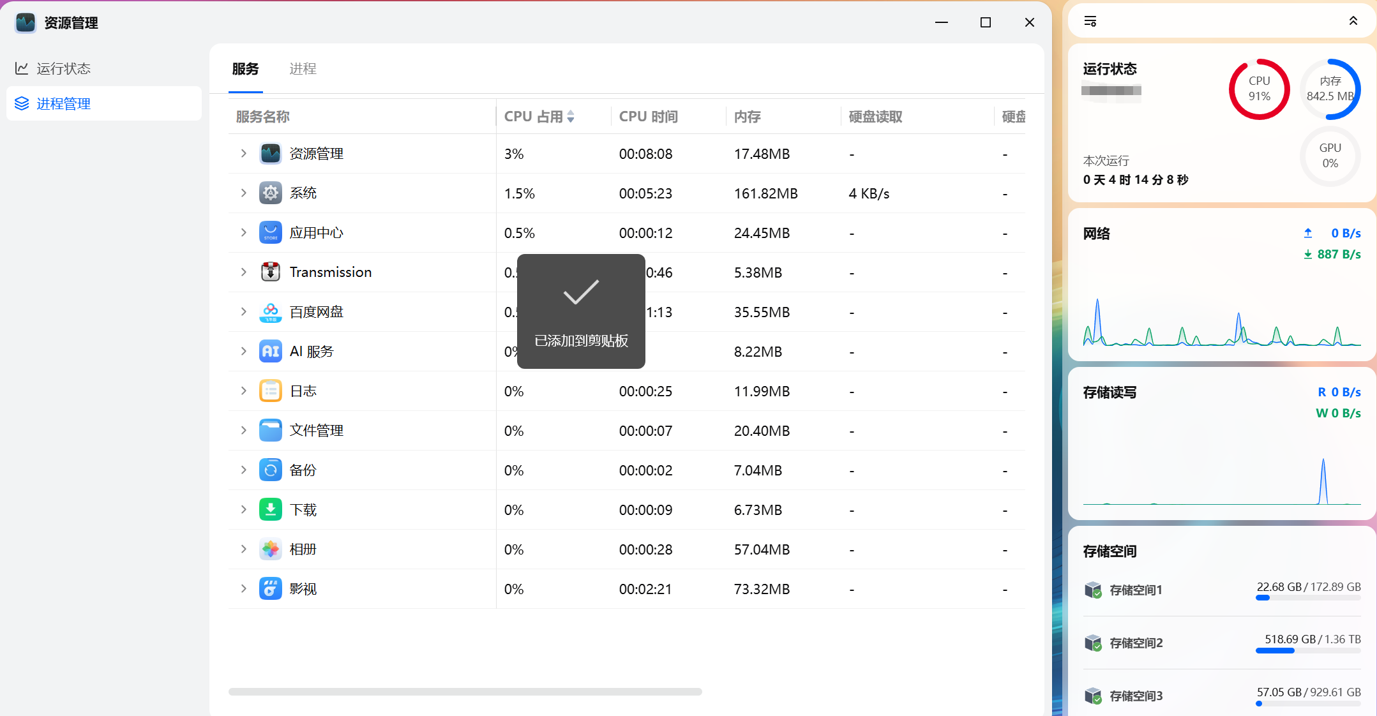Viewport: 1377px width, 716px height.
Task: Select the 服务 tab
Action: [x=245, y=69]
